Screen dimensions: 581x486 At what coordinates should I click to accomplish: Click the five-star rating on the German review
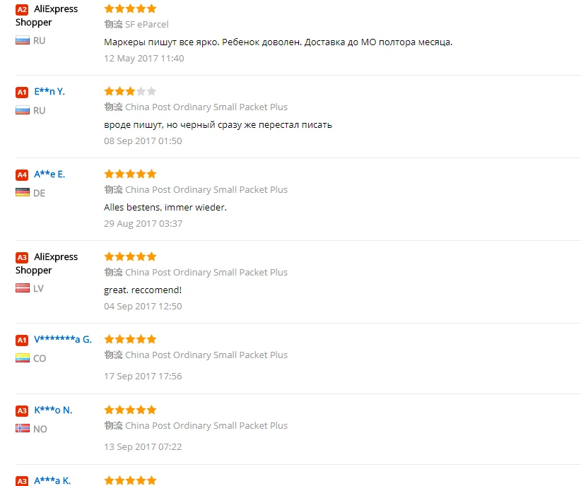click(130, 174)
